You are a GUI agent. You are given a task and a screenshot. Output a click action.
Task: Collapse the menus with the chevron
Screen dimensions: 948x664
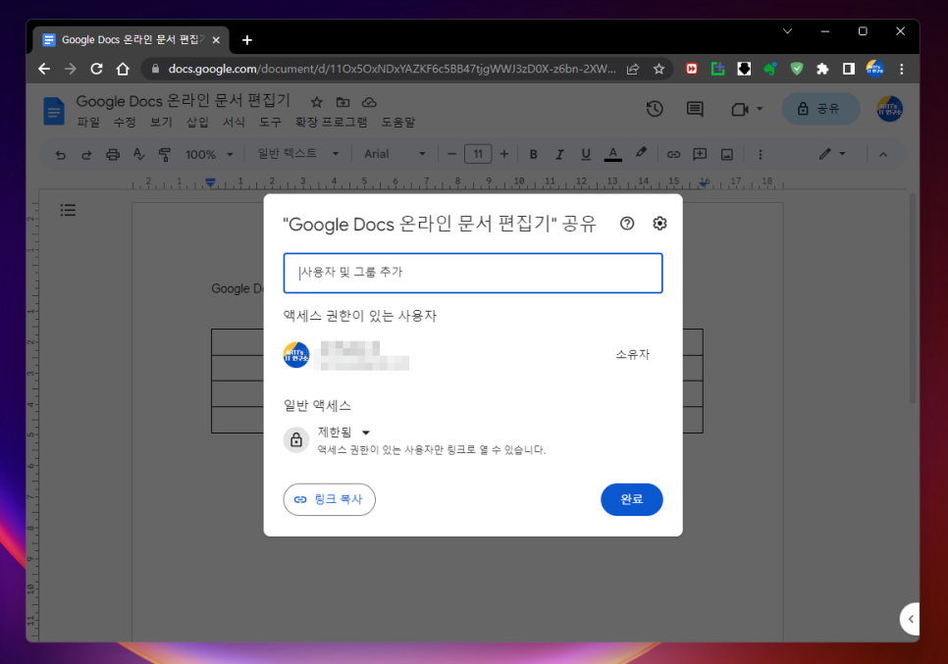(883, 155)
